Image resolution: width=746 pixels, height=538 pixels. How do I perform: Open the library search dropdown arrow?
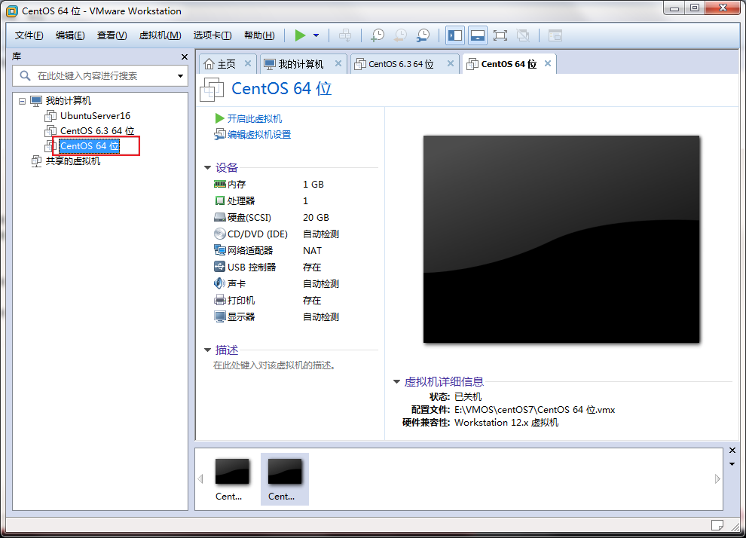(180, 75)
